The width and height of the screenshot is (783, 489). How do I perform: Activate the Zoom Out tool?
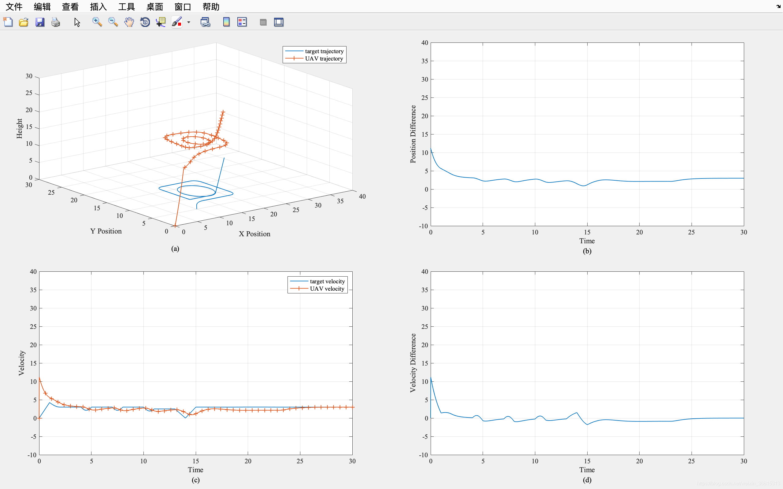[113, 22]
